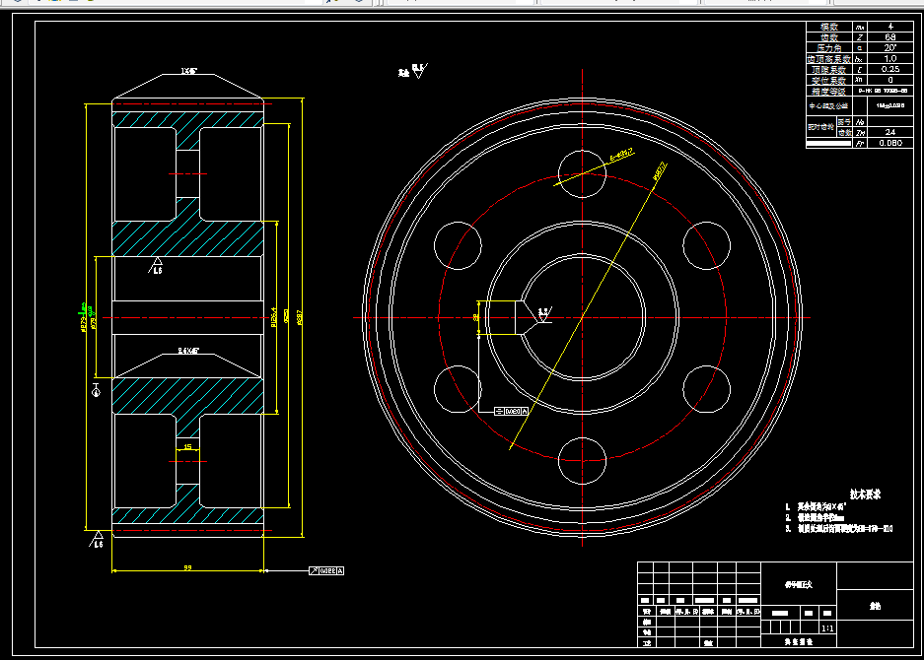Click the 技术要求 heading
This screenshot has height=660, width=924.
pyautogui.click(x=865, y=495)
